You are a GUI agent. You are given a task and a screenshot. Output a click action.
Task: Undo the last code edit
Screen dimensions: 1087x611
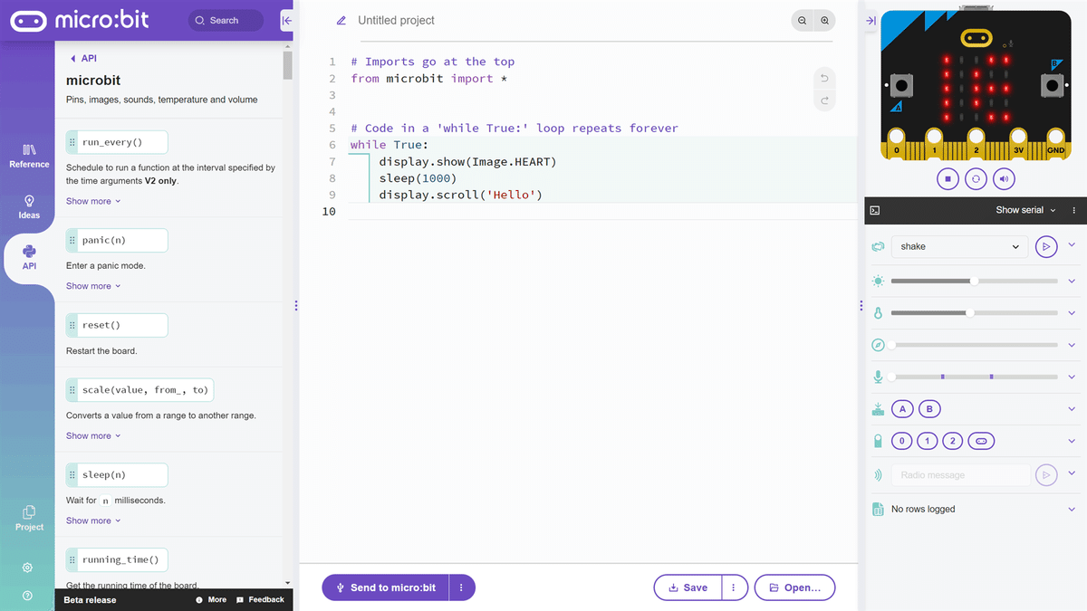824,78
